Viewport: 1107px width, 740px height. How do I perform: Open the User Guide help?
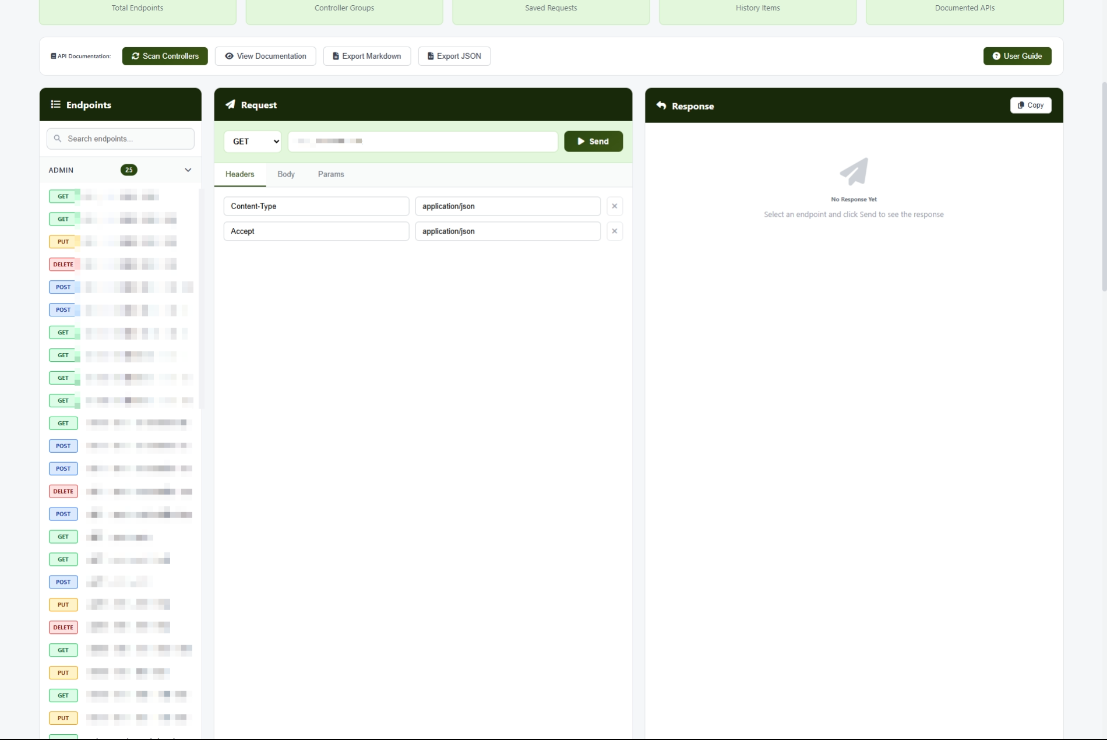1017,56
